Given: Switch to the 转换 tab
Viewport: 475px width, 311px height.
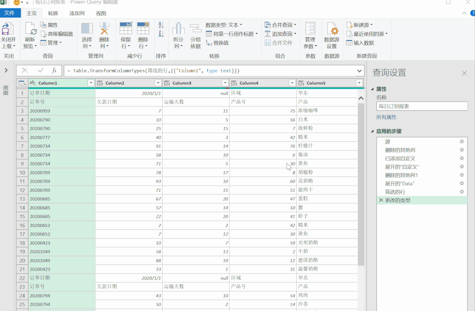Looking at the screenshot, I should click(53, 13).
